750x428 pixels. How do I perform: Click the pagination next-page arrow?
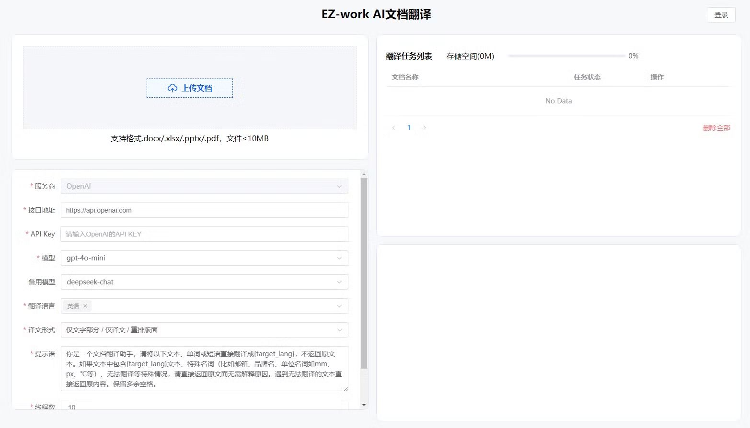(x=425, y=127)
